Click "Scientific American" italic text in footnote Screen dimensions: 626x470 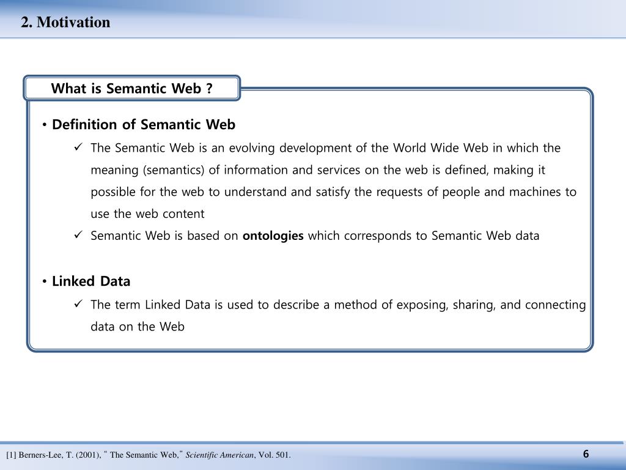tap(219, 455)
